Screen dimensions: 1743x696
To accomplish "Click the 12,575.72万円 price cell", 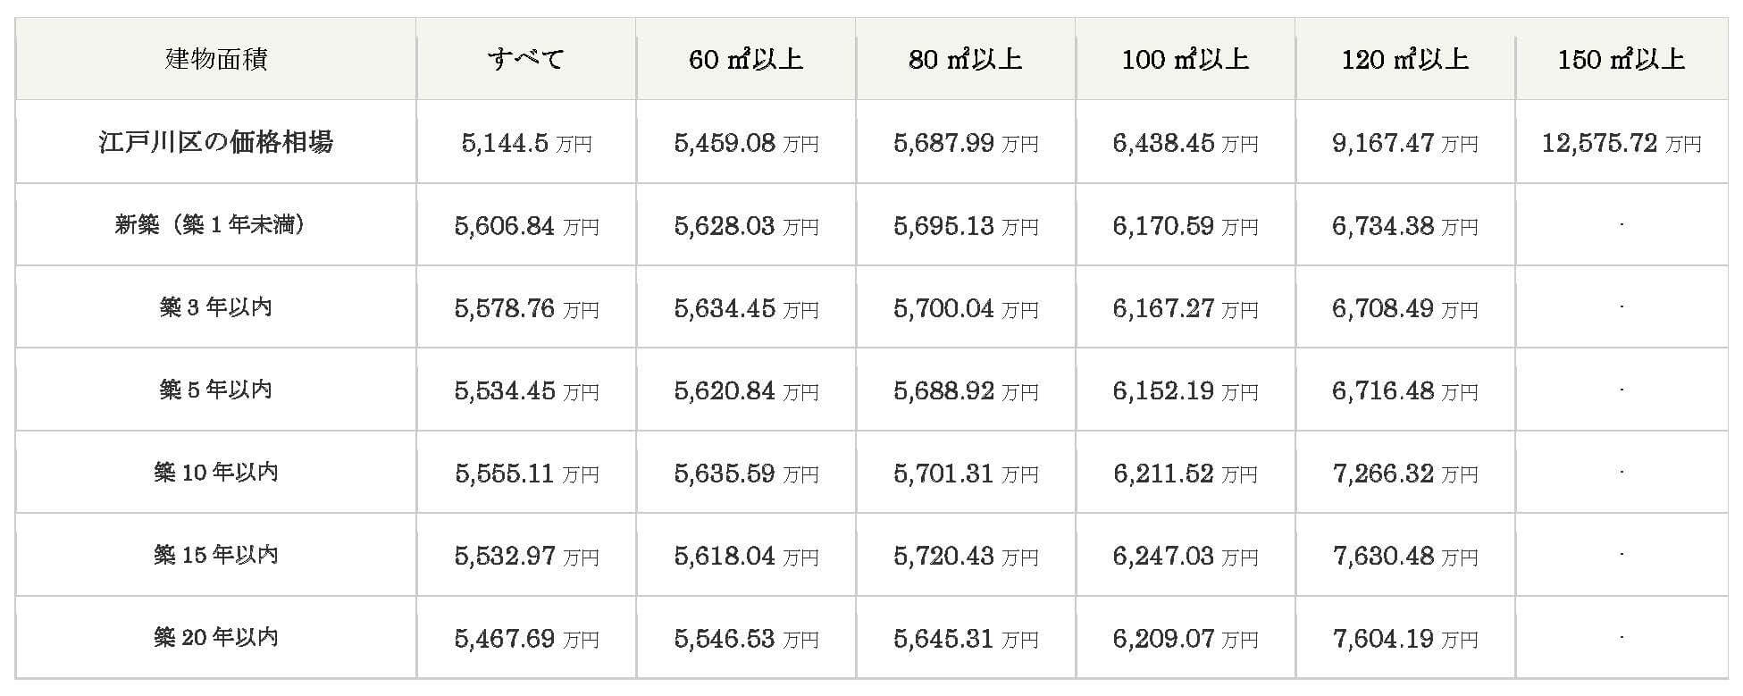I will pyautogui.click(x=1621, y=143).
